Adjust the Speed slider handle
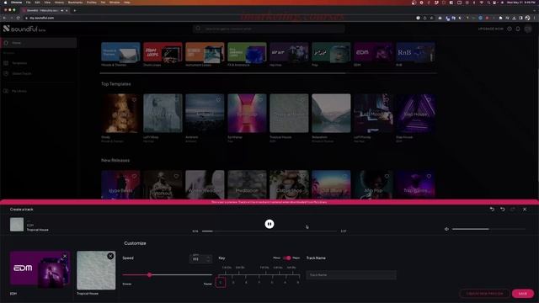The width and height of the screenshot is (539, 303). pos(150,275)
